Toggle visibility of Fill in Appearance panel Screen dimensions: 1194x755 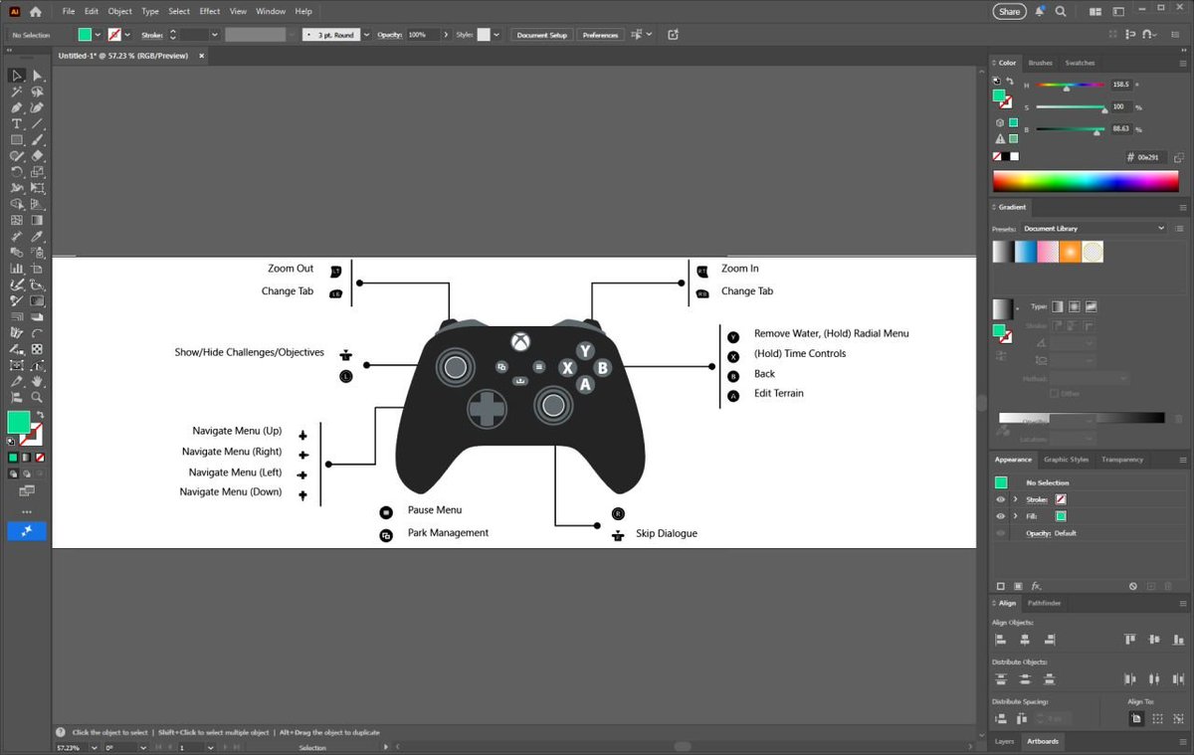tap(1001, 516)
